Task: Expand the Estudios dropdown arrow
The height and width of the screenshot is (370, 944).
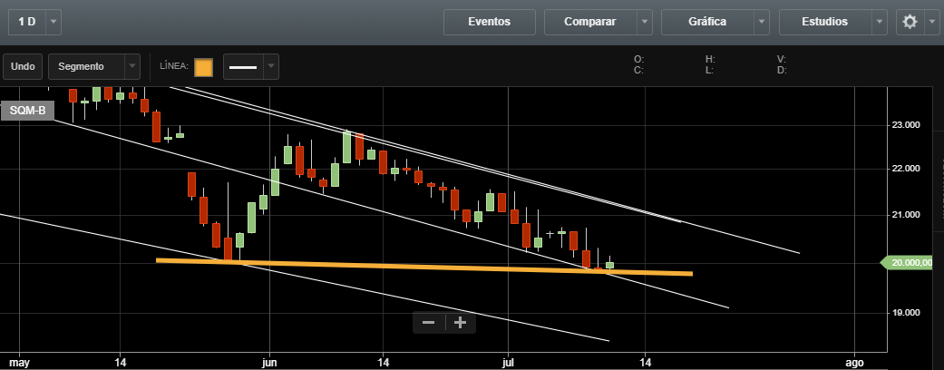Action: [880, 23]
